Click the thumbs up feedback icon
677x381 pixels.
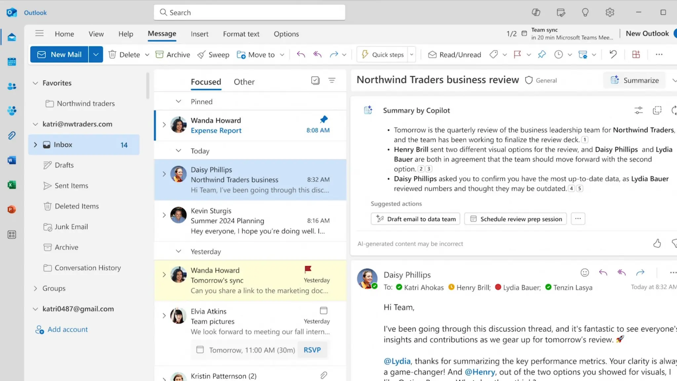tap(657, 244)
